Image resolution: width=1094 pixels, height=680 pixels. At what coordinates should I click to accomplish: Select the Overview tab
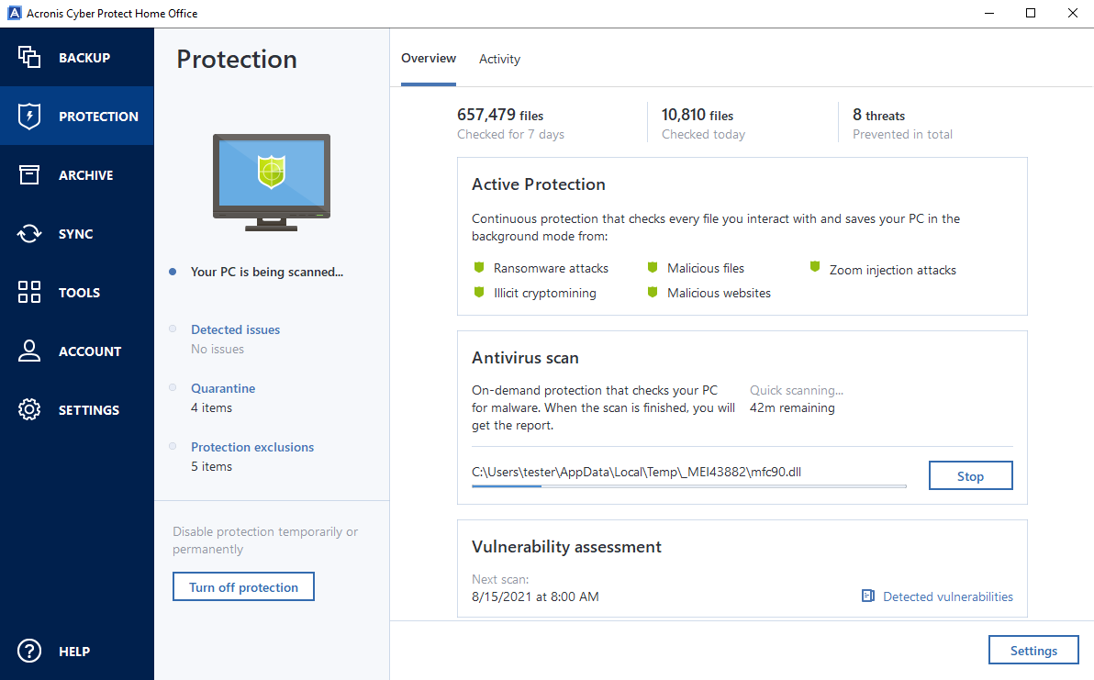(429, 58)
